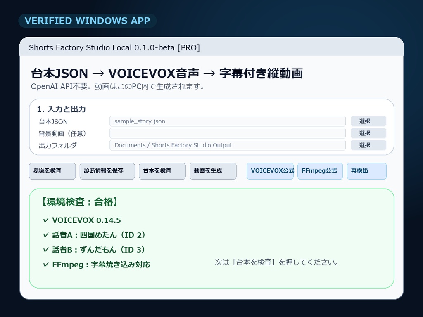Click the 出力フォルダ label
This screenshot has height=317, width=423.
click(58, 146)
